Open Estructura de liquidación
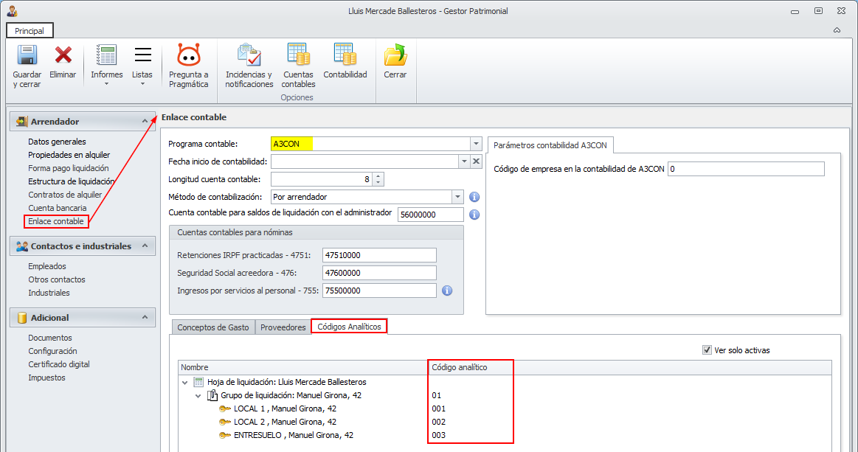The width and height of the screenshot is (858, 452). (x=71, y=181)
